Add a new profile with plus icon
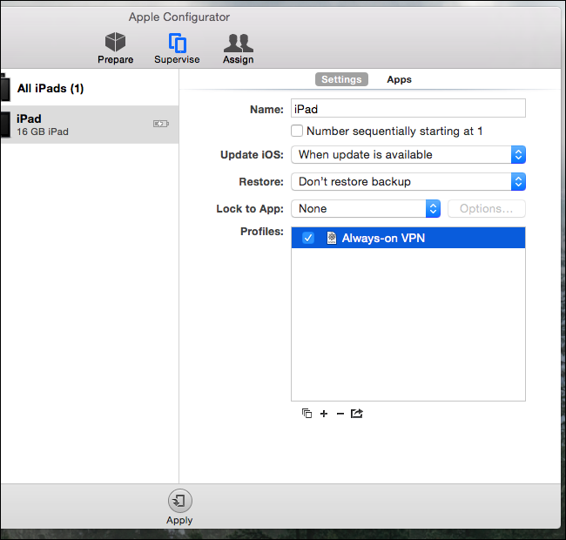Screen dimensions: 566x540 324,414
